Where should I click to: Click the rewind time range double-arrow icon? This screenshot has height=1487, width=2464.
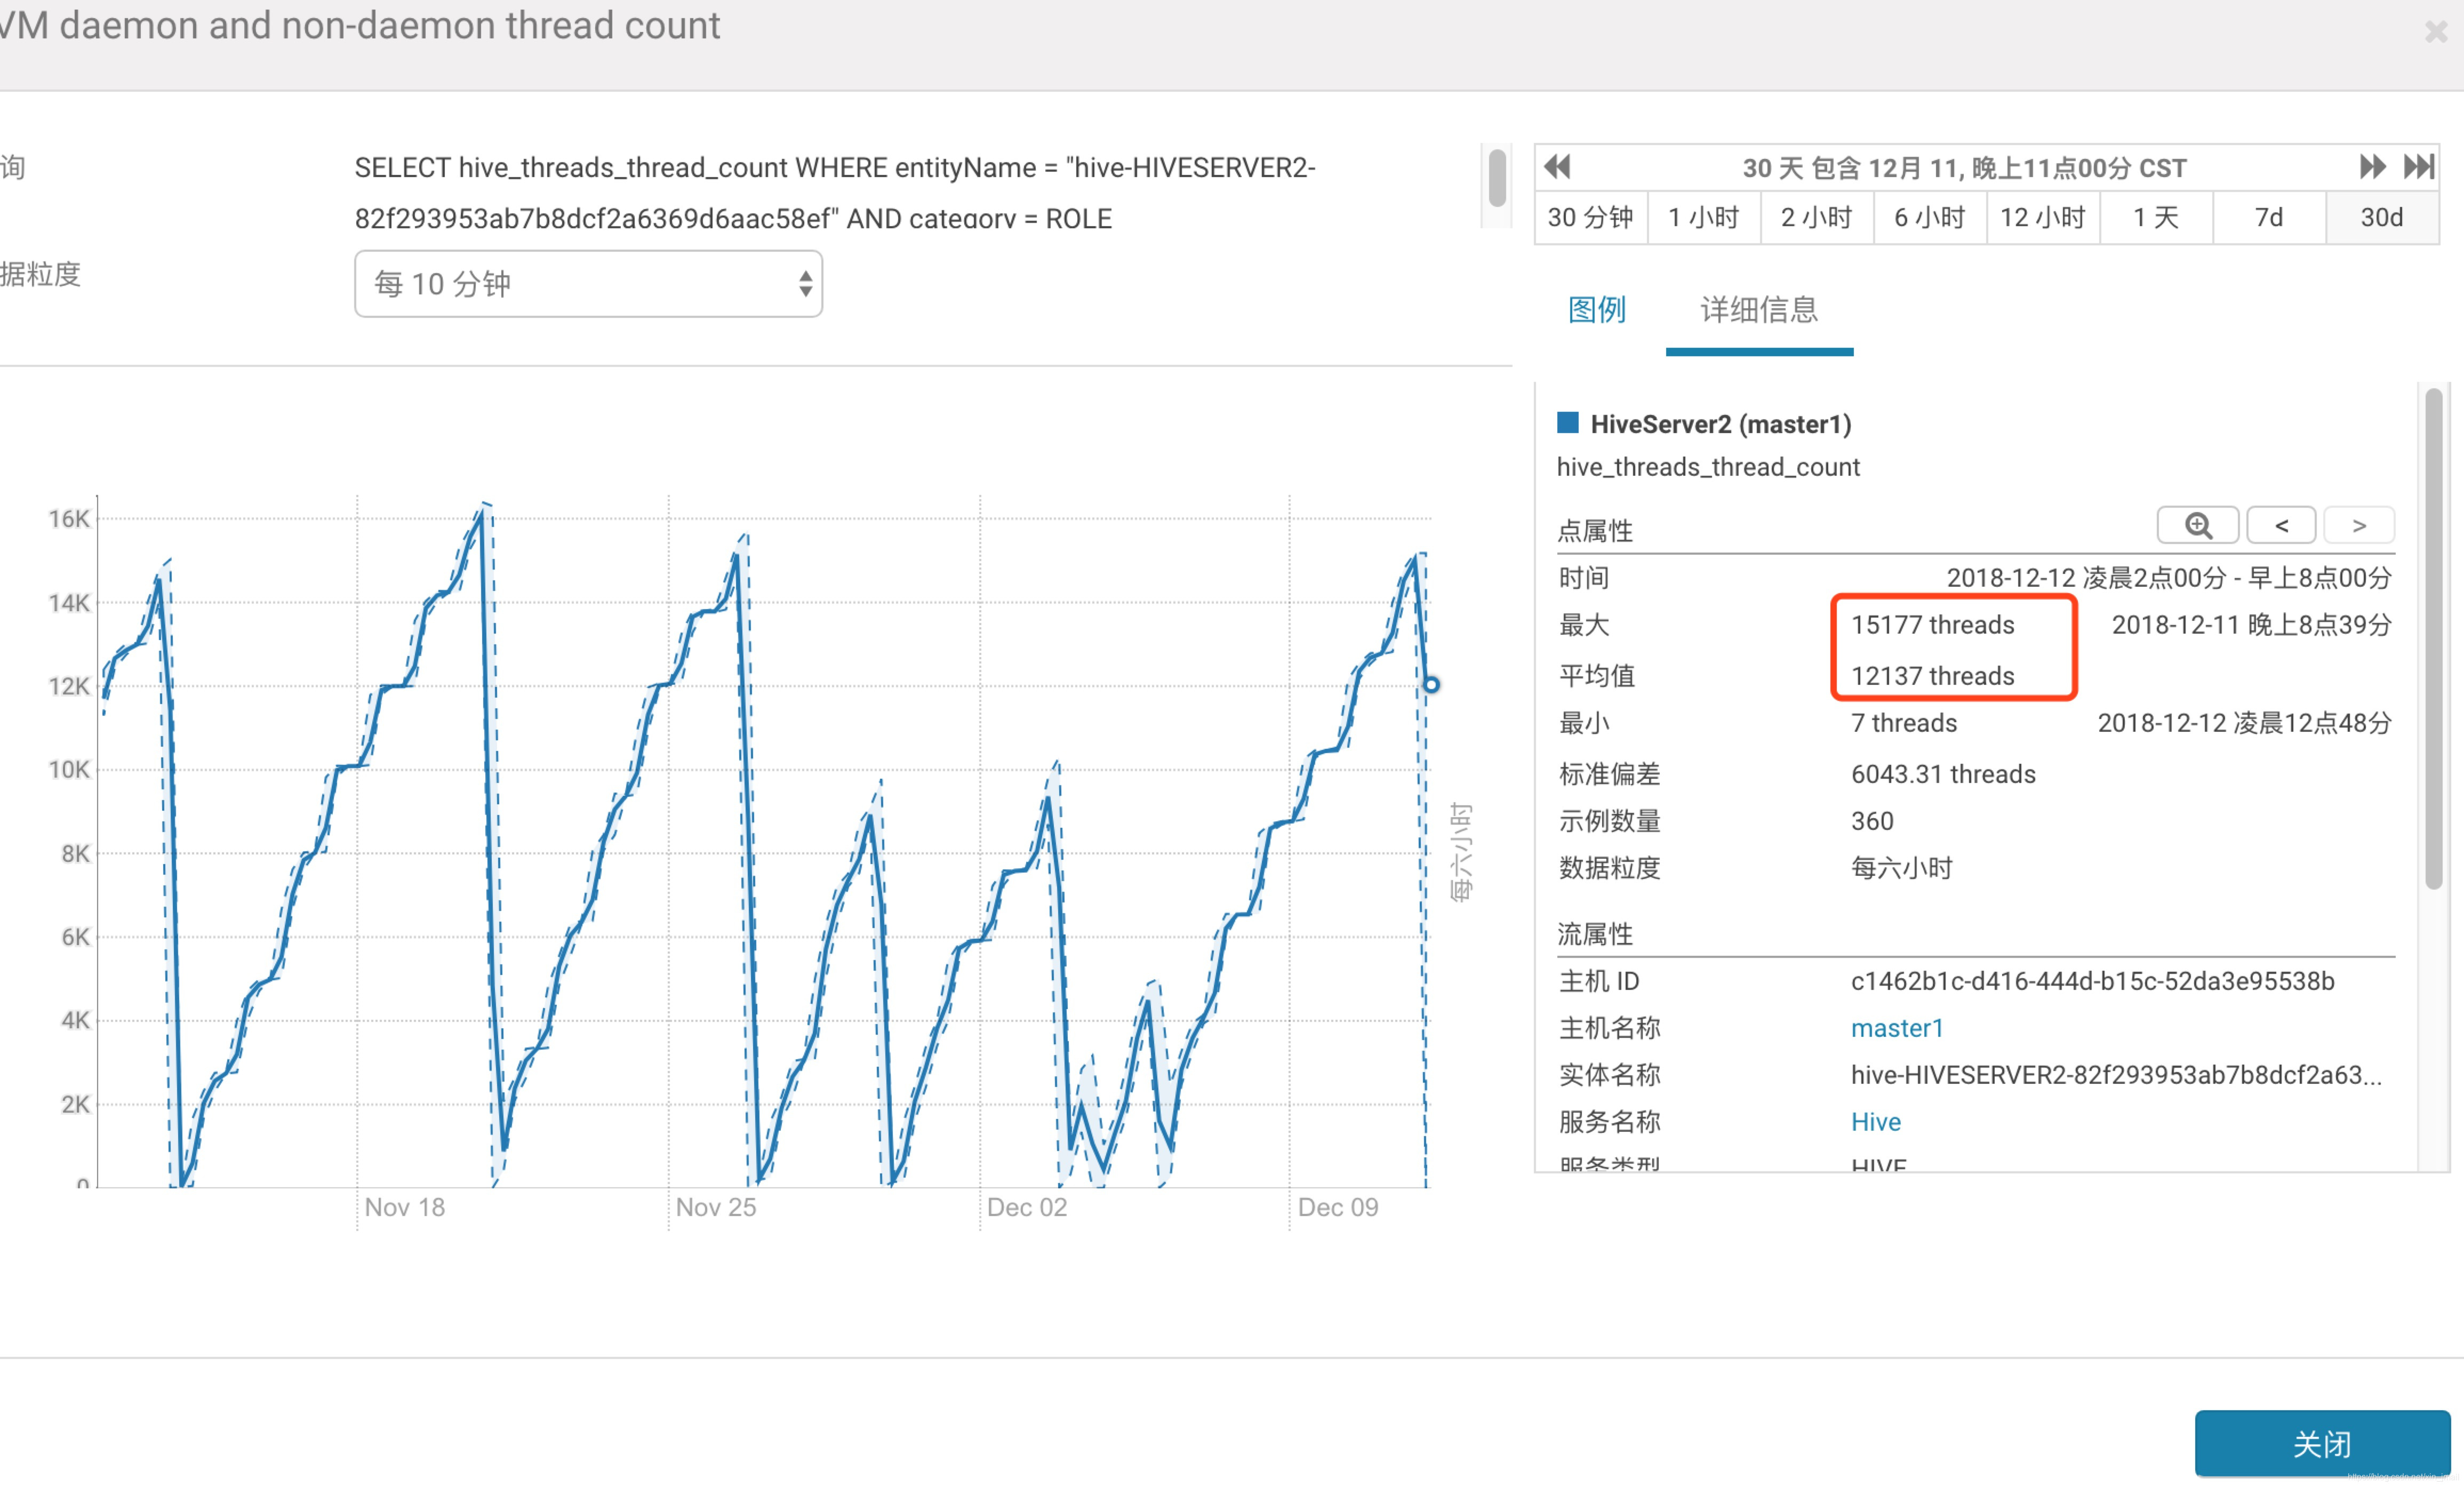[1557, 166]
